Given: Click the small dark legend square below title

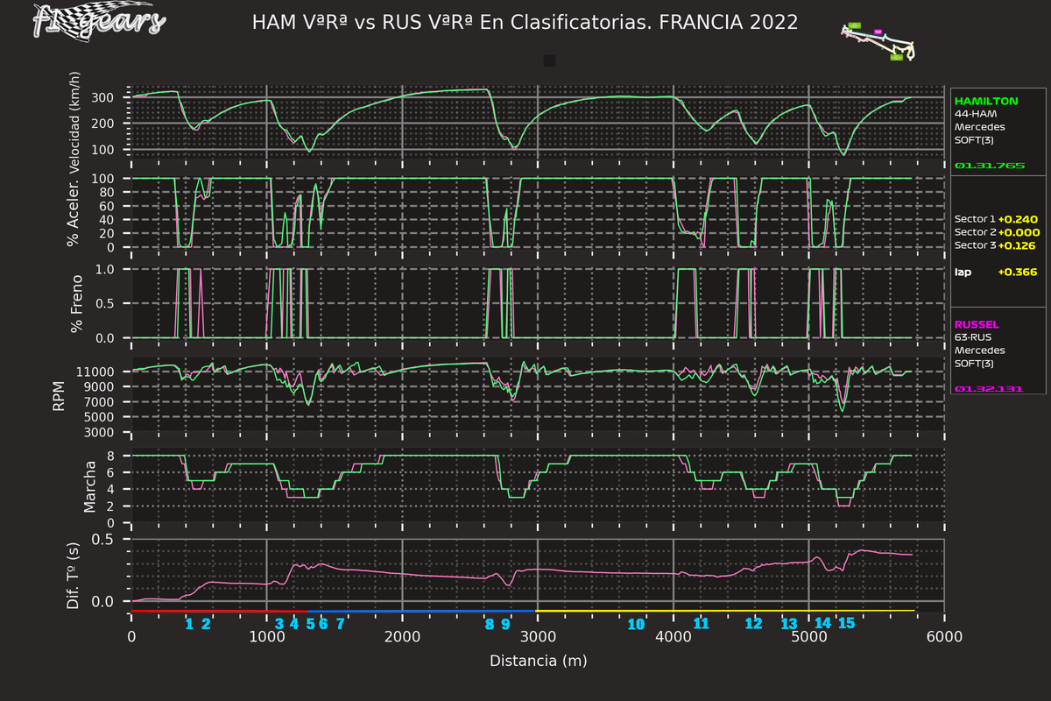Looking at the screenshot, I should (550, 60).
